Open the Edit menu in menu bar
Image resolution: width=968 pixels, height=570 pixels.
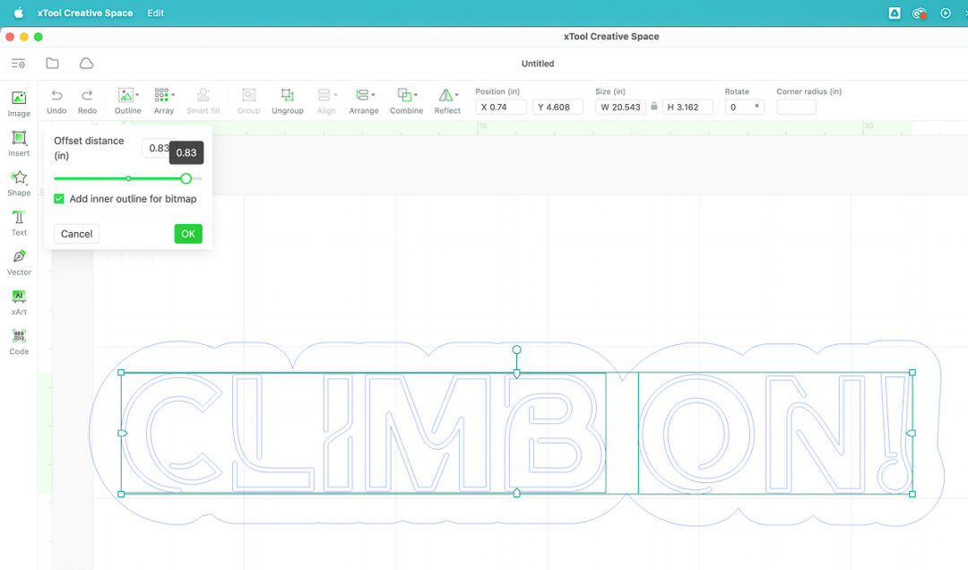(x=156, y=13)
